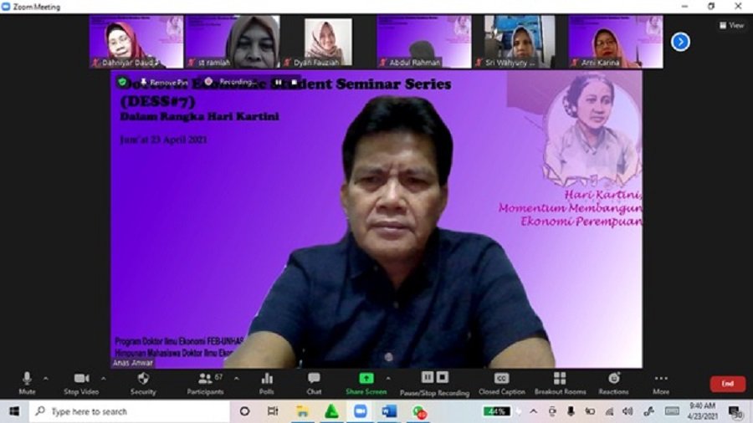Open the More options menu
Image resolution: width=753 pixels, height=423 pixels.
661,383
